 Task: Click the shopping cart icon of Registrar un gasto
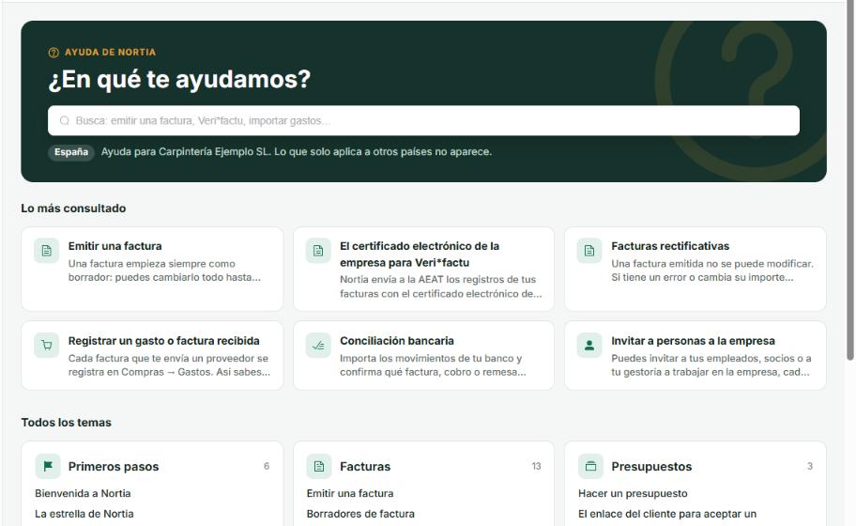tap(46, 346)
